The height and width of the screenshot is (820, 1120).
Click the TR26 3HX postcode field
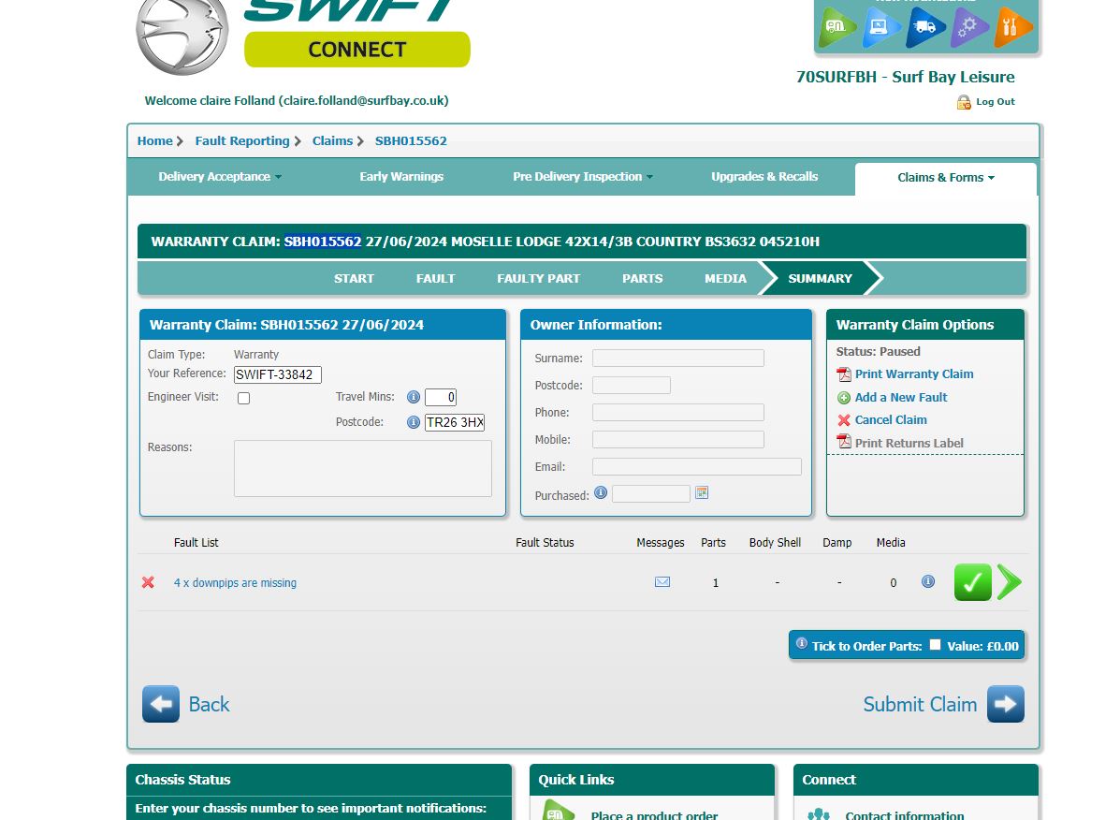pos(455,422)
